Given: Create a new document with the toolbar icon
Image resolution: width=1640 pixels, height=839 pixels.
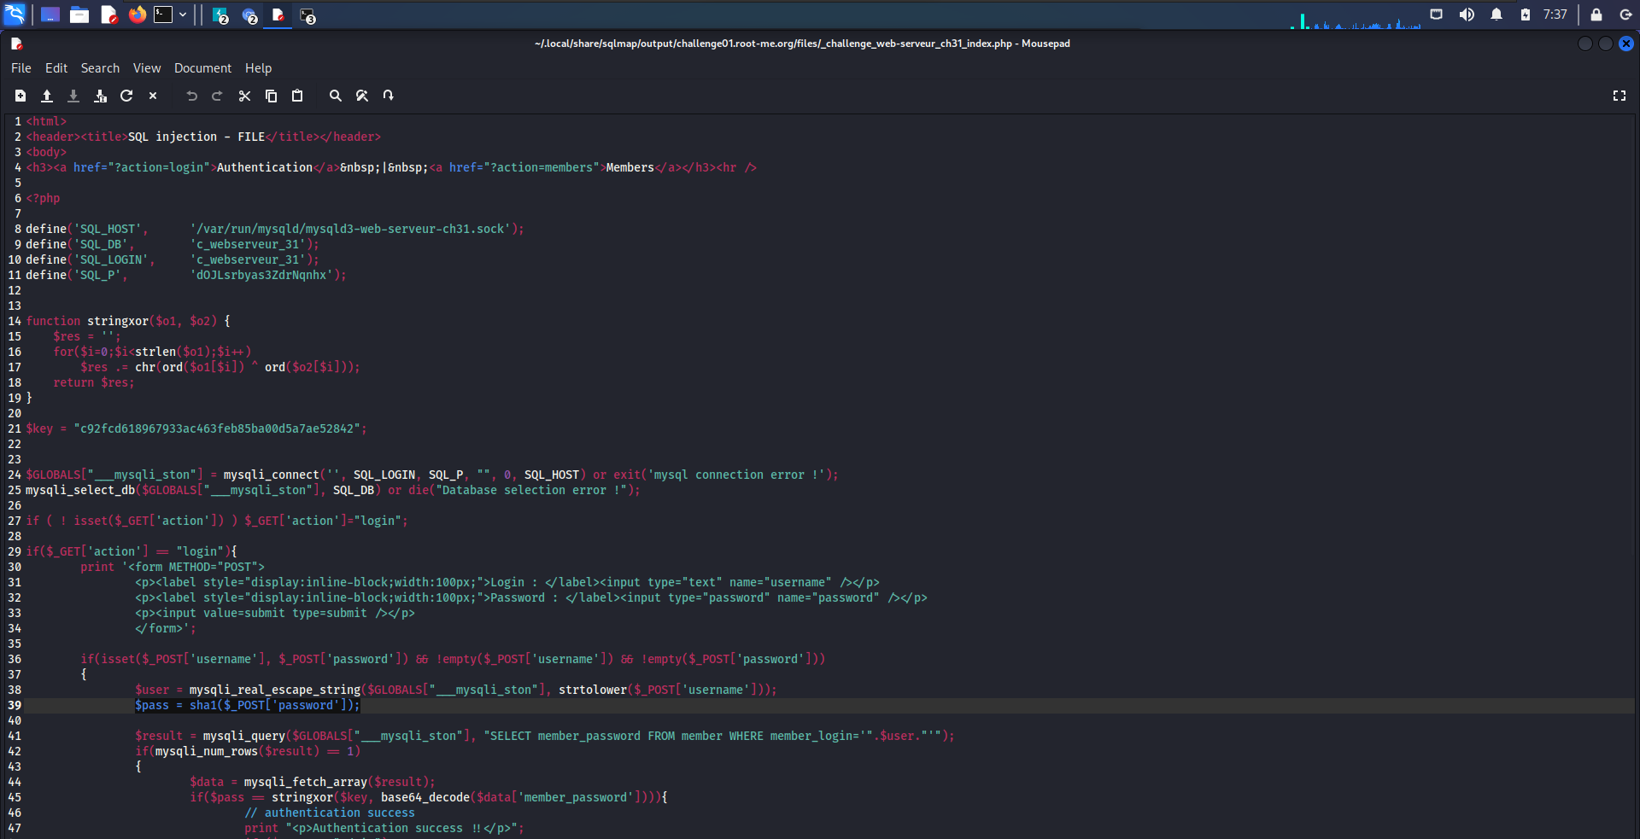Looking at the screenshot, I should point(20,96).
